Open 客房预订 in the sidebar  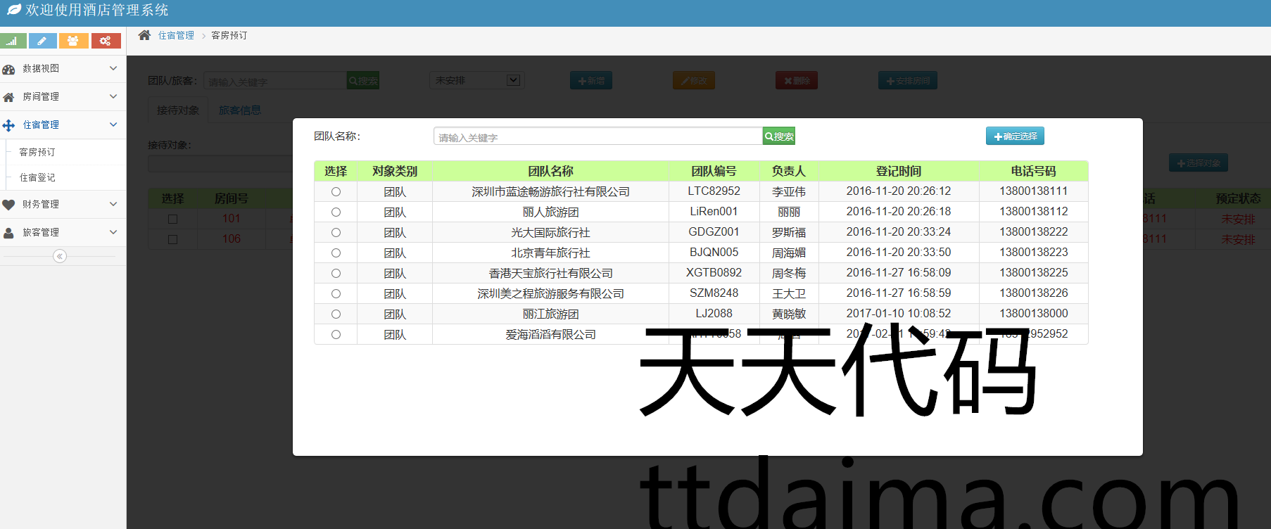pyautogui.click(x=37, y=152)
